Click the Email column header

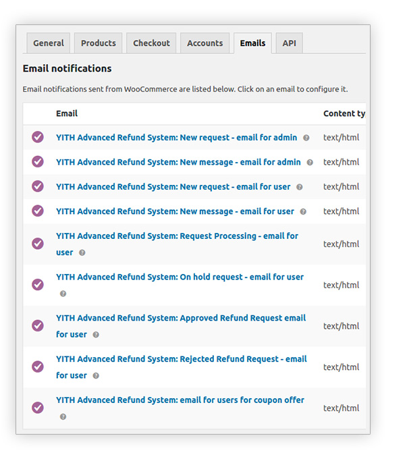pyautogui.click(x=67, y=113)
